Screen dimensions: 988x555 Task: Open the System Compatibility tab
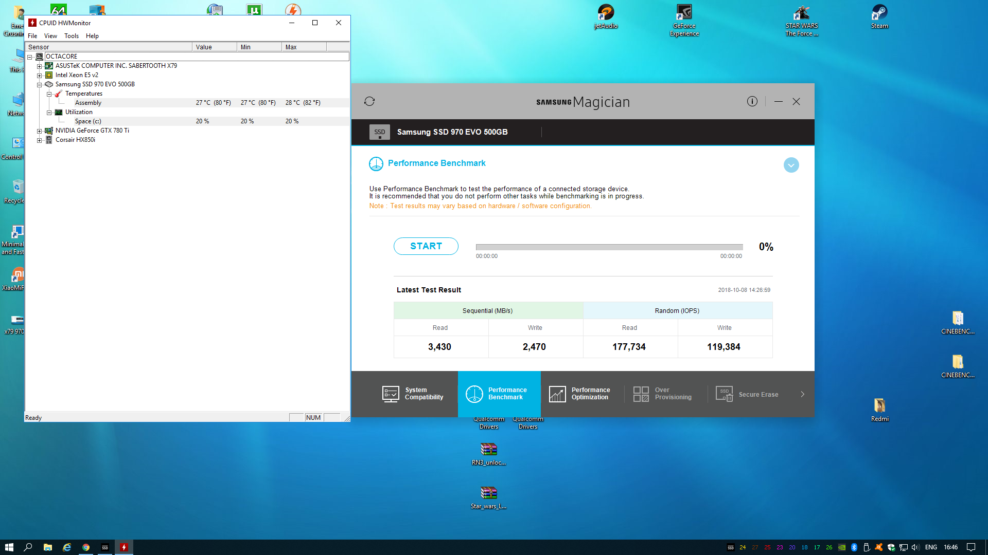(413, 394)
